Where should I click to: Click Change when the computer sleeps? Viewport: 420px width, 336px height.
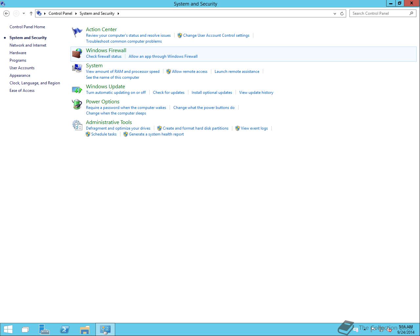coord(116,113)
